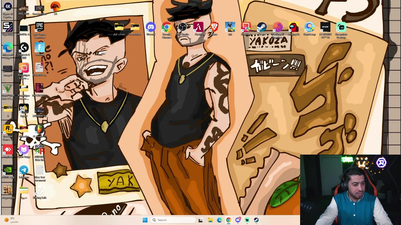Open Streamlabs from the taskbar
This screenshot has height=225, width=401.
point(247,220)
